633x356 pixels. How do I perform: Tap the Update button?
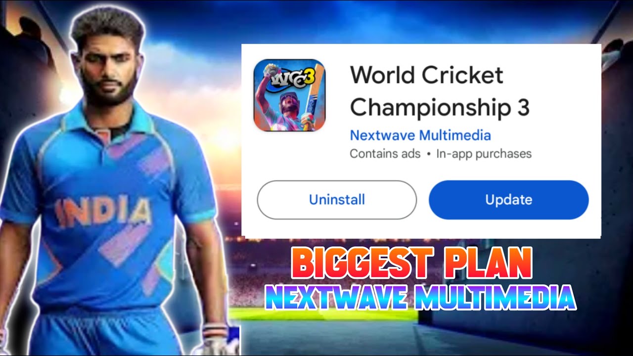click(x=508, y=200)
